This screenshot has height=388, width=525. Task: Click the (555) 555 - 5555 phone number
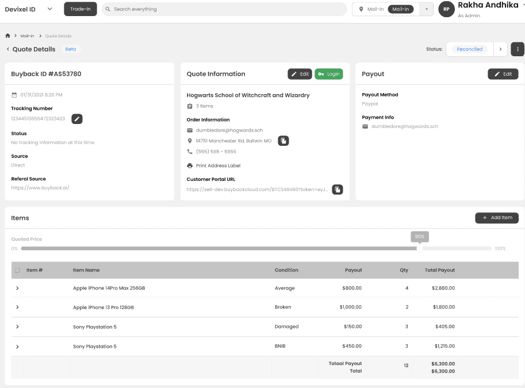(x=216, y=152)
